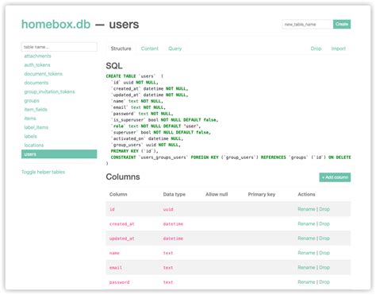Open the documents table
The image size is (376, 295).
pos(36,83)
